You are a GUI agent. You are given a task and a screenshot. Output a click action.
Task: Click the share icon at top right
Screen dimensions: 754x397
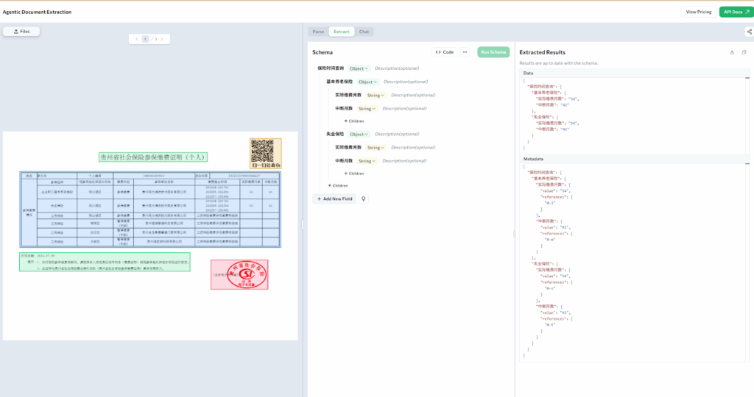click(x=749, y=32)
